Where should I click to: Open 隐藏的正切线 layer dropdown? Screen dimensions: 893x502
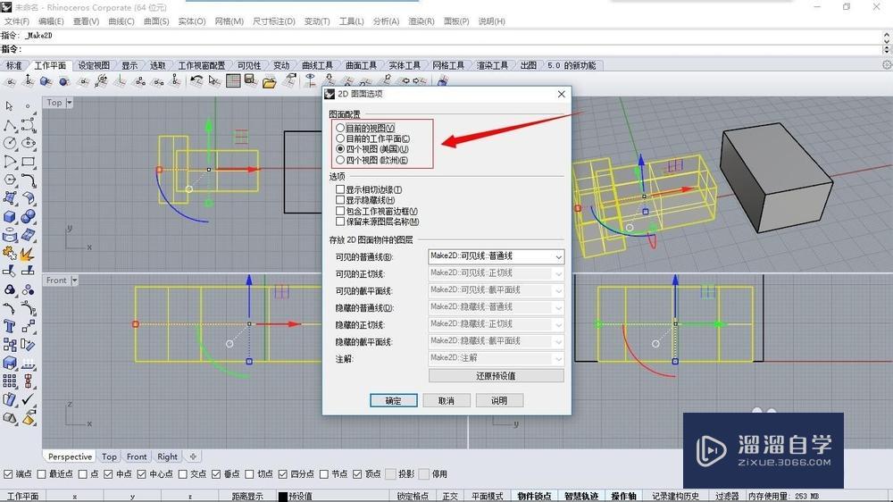pyautogui.click(x=496, y=324)
